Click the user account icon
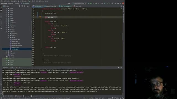 tap(68, 4)
